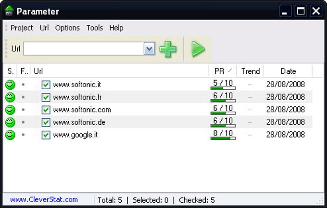Click the green plus add URL icon
The image size is (327, 208).
click(x=168, y=49)
